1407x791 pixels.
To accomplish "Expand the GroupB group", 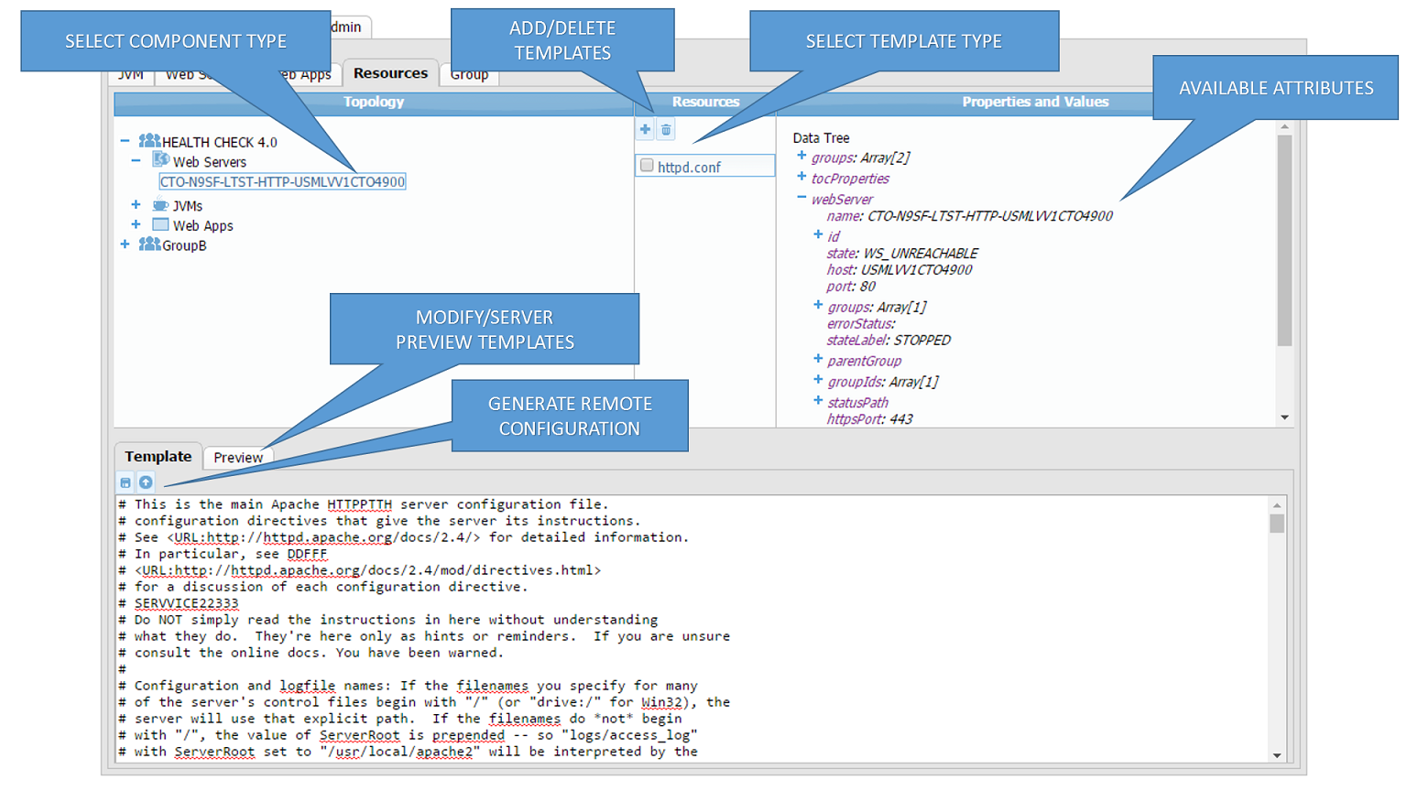I will pyautogui.click(x=125, y=244).
